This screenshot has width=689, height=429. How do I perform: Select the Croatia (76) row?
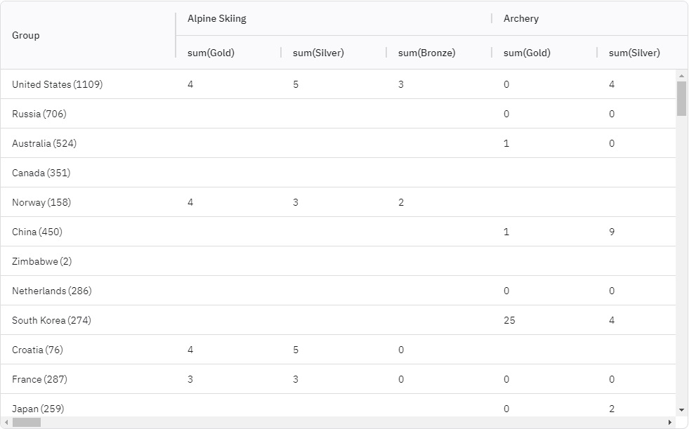(338, 350)
